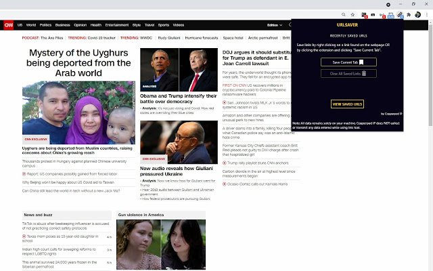Screen dimensions: 433x271
Task: Click the black mask-shaped extension icon
Action: (373, 15)
